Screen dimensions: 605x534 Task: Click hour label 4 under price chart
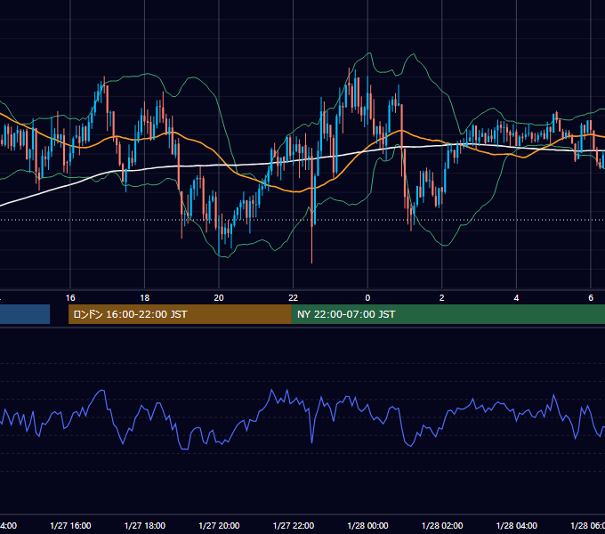516,298
